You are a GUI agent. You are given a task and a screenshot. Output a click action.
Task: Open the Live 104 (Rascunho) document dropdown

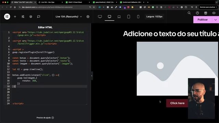68,17
